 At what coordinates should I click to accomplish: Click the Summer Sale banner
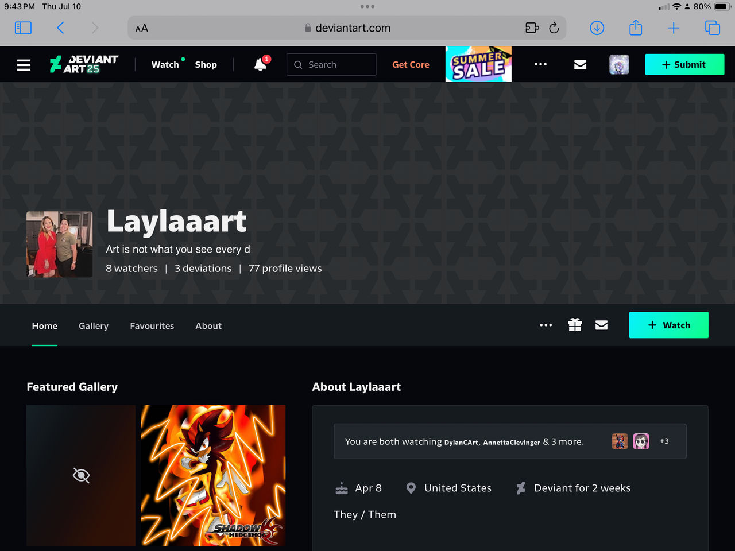pos(478,64)
